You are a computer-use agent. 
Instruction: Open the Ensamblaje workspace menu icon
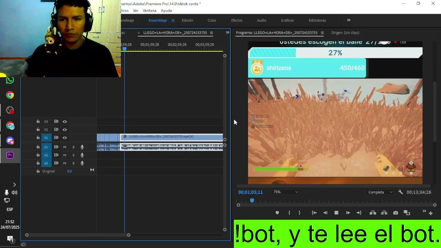173,20
